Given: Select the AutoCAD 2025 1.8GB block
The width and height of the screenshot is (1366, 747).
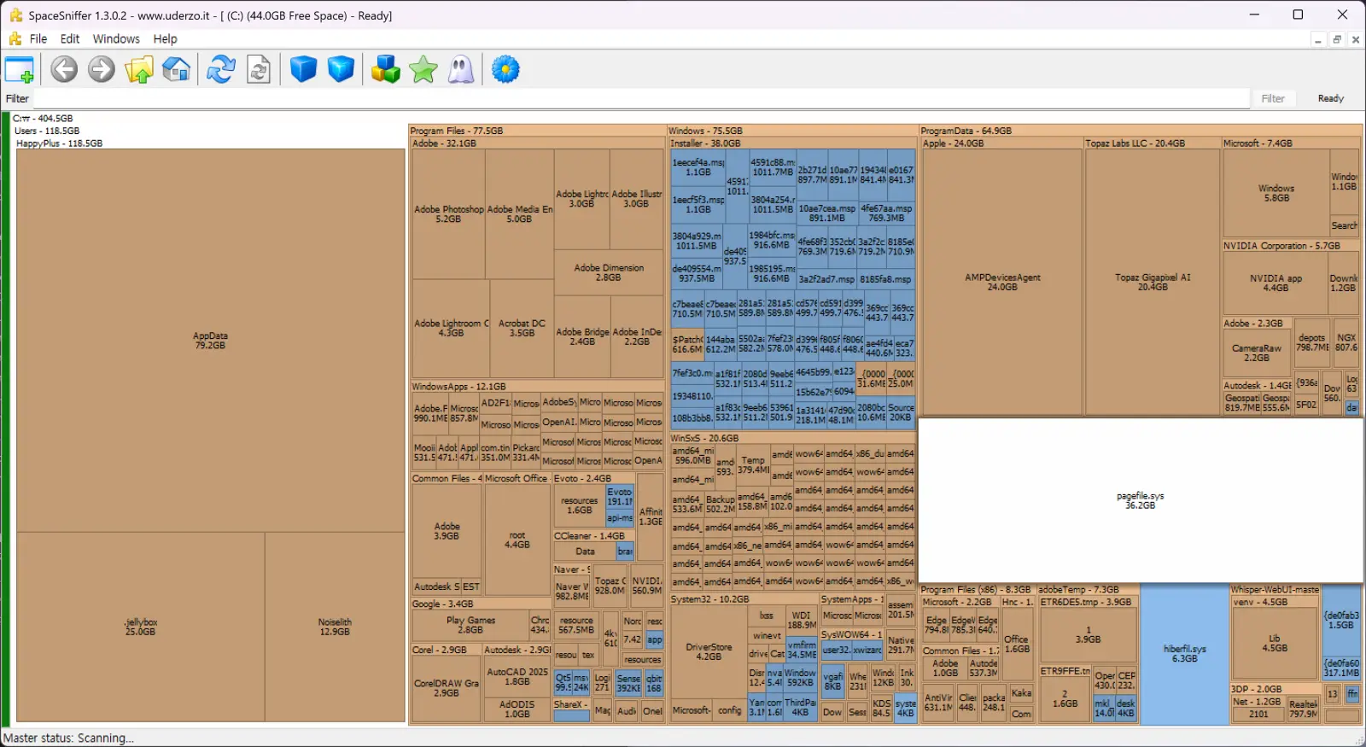Looking at the screenshot, I should pyautogui.click(x=517, y=676).
